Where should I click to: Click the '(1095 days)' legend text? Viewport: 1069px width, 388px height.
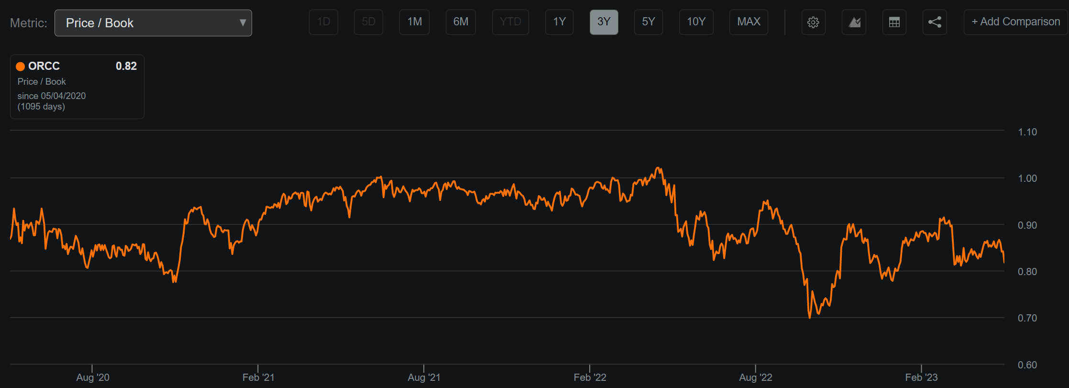pyautogui.click(x=41, y=107)
